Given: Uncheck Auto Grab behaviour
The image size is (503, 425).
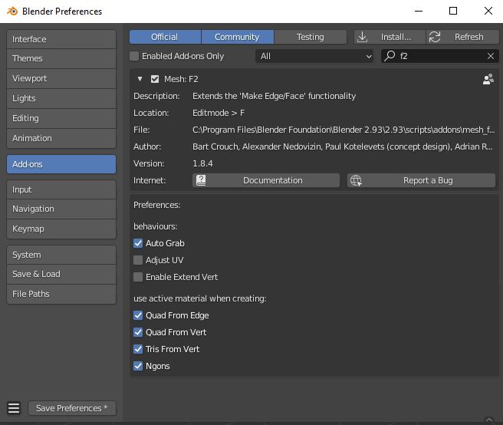Looking at the screenshot, I should [138, 243].
